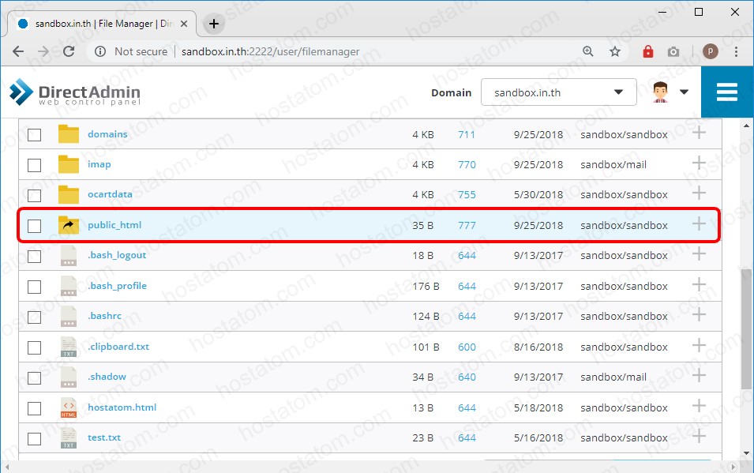The height and width of the screenshot is (473, 754).
Task: Close the File Manager browser tab
Action: [x=184, y=24]
